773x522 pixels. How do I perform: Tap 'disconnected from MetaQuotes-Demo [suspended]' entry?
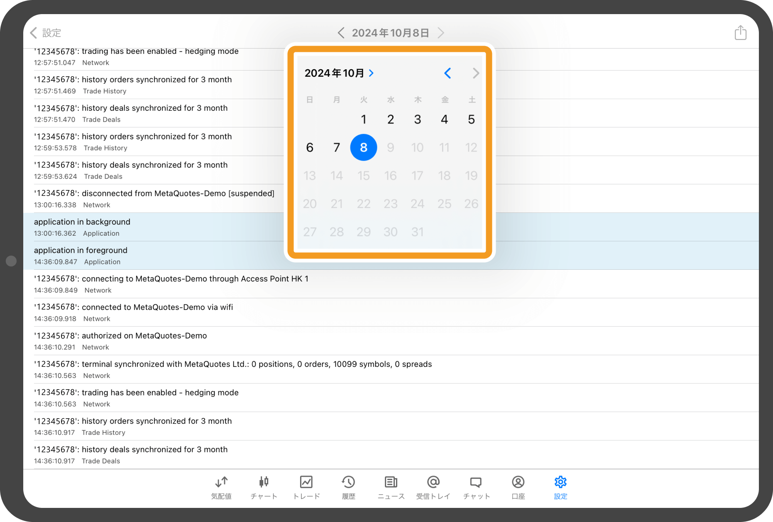click(391, 199)
